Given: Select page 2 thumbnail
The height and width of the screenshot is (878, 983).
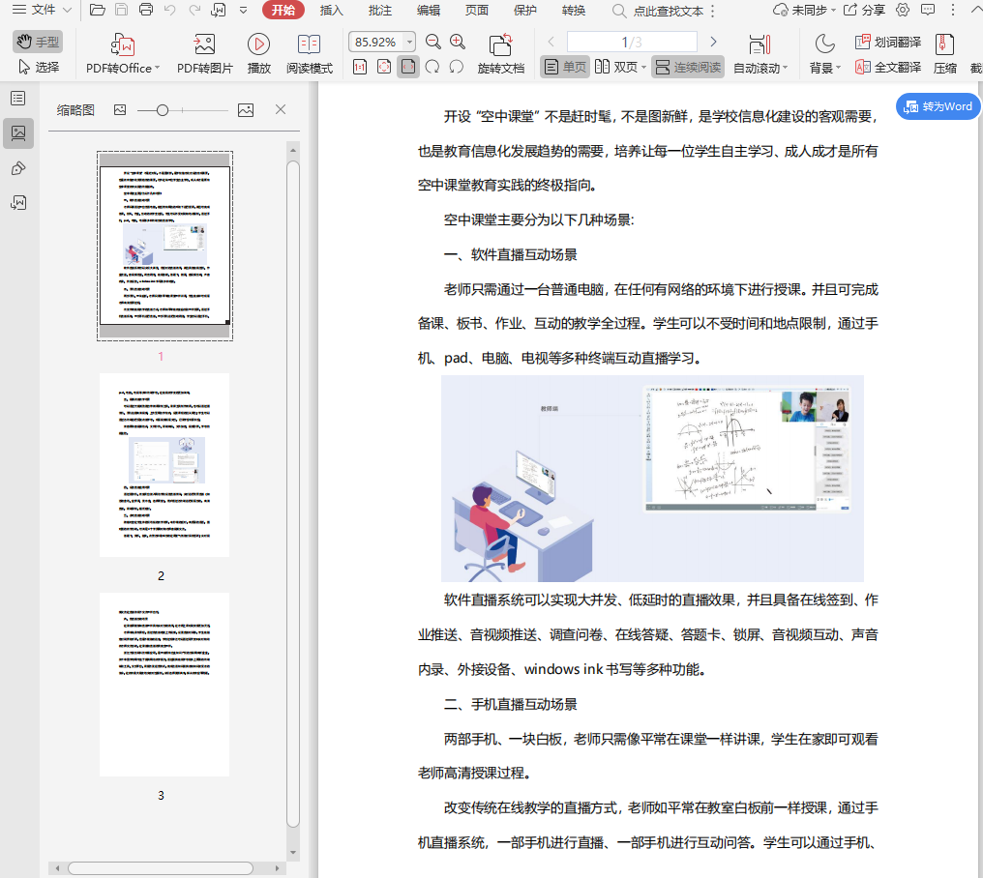Looking at the screenshot, I should [x=164, y=465].
